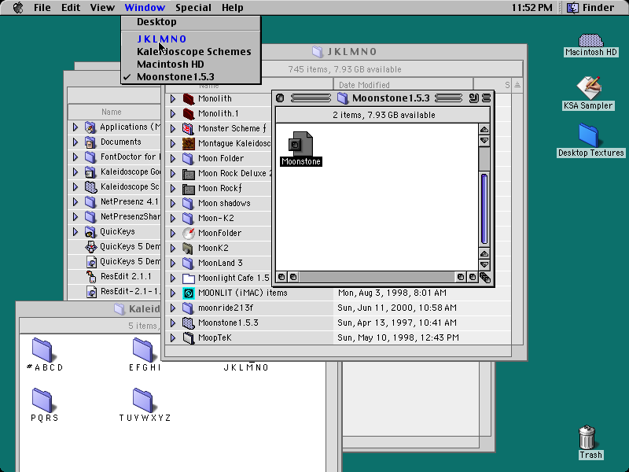The image size is (629, 472).
Task: Click Moon Rockƒ row text
Action: [x=220, y=188]
